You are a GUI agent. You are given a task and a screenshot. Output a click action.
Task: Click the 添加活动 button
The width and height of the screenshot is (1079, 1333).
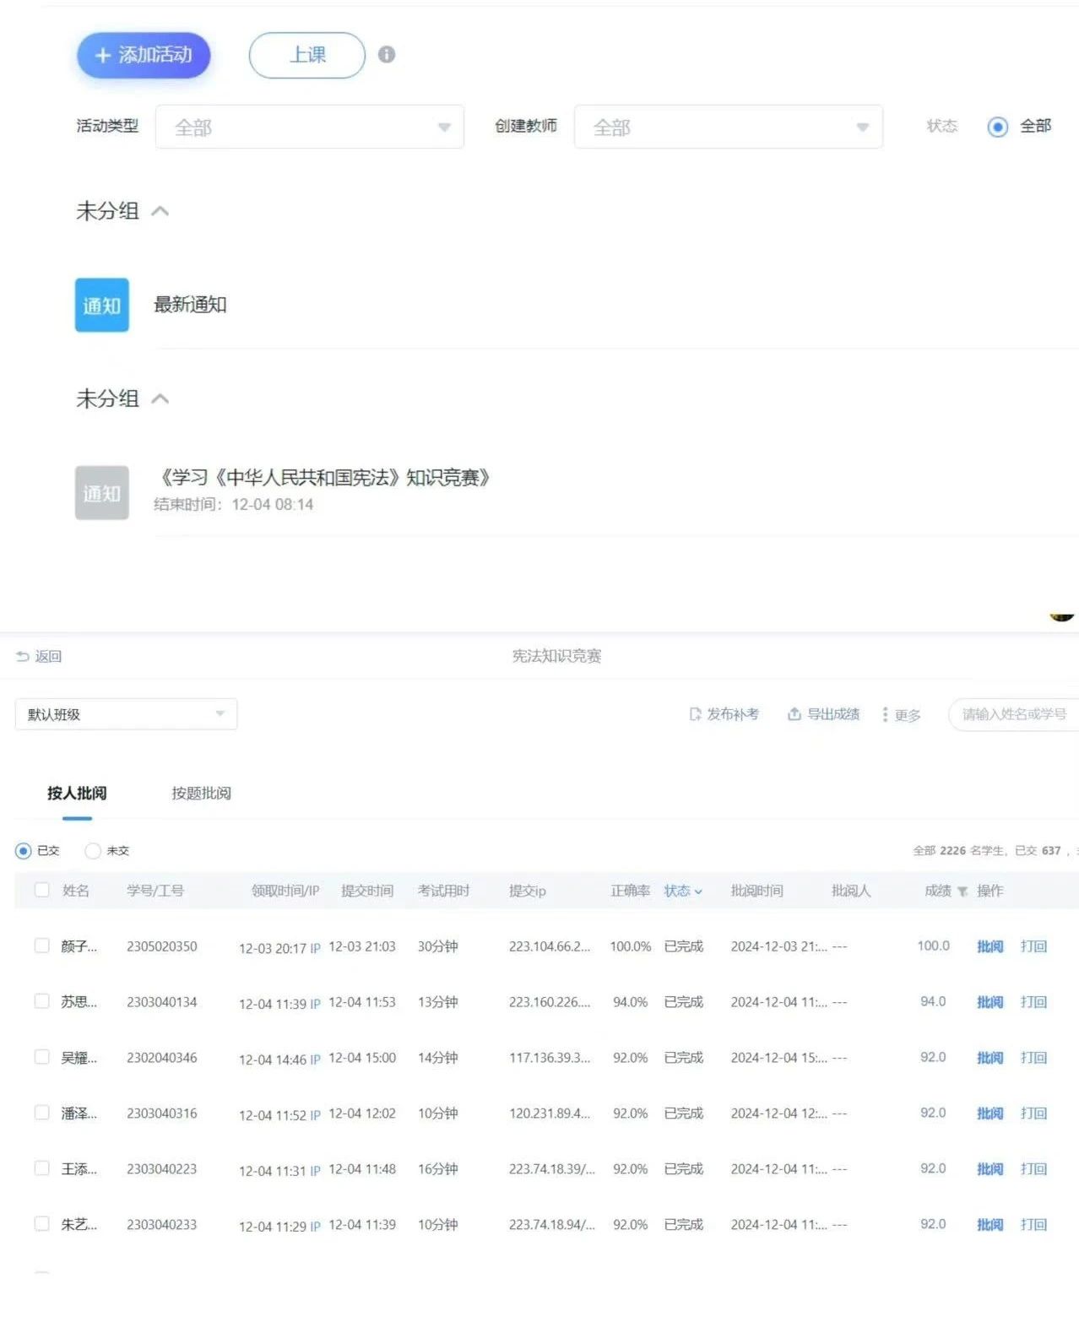(144, 56)
